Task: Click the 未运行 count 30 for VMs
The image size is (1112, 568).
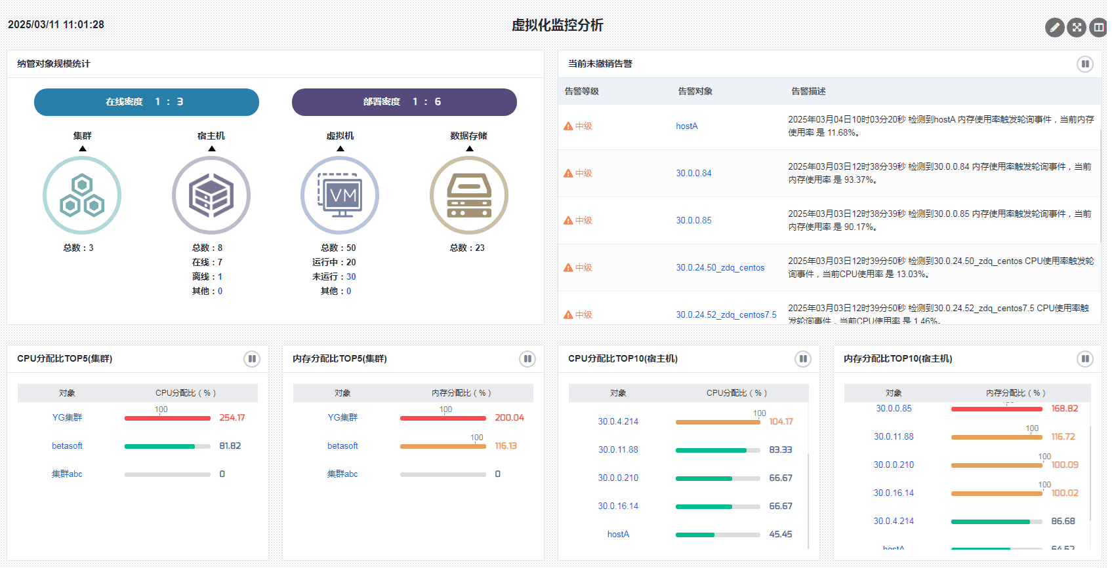Action: pos(351,277)
